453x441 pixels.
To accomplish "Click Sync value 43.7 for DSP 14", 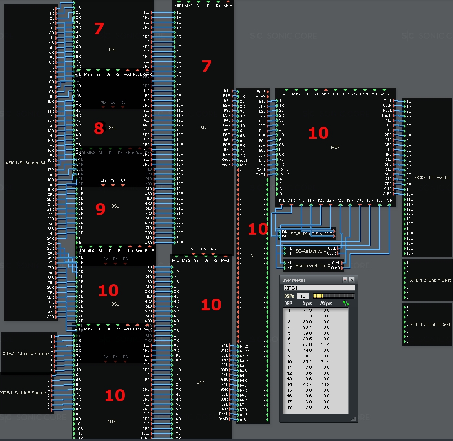I will click(307, 384).
